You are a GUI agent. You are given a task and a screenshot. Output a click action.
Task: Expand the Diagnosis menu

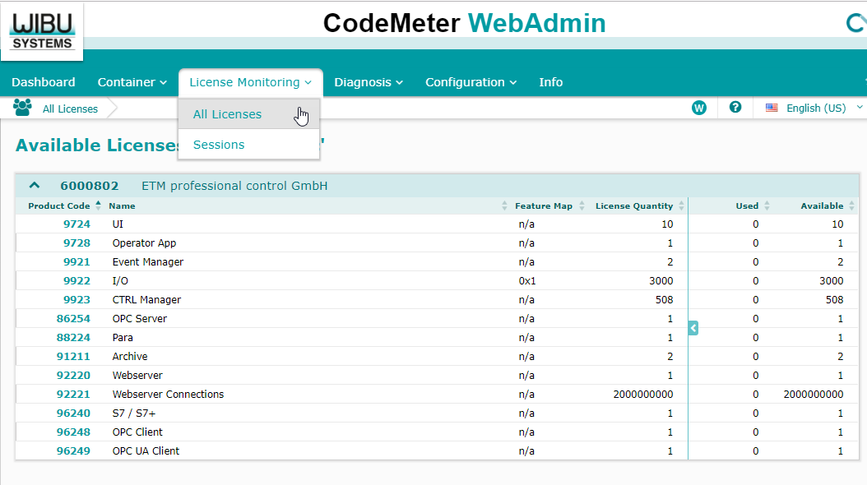[x=369, y=82]
